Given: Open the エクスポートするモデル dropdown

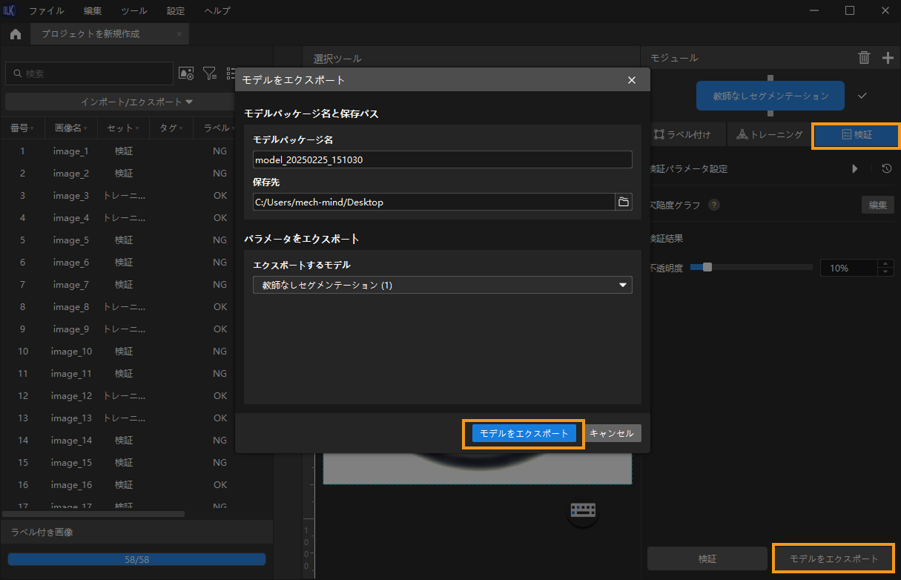Looking at the screenshot, I should coord(442,285).
